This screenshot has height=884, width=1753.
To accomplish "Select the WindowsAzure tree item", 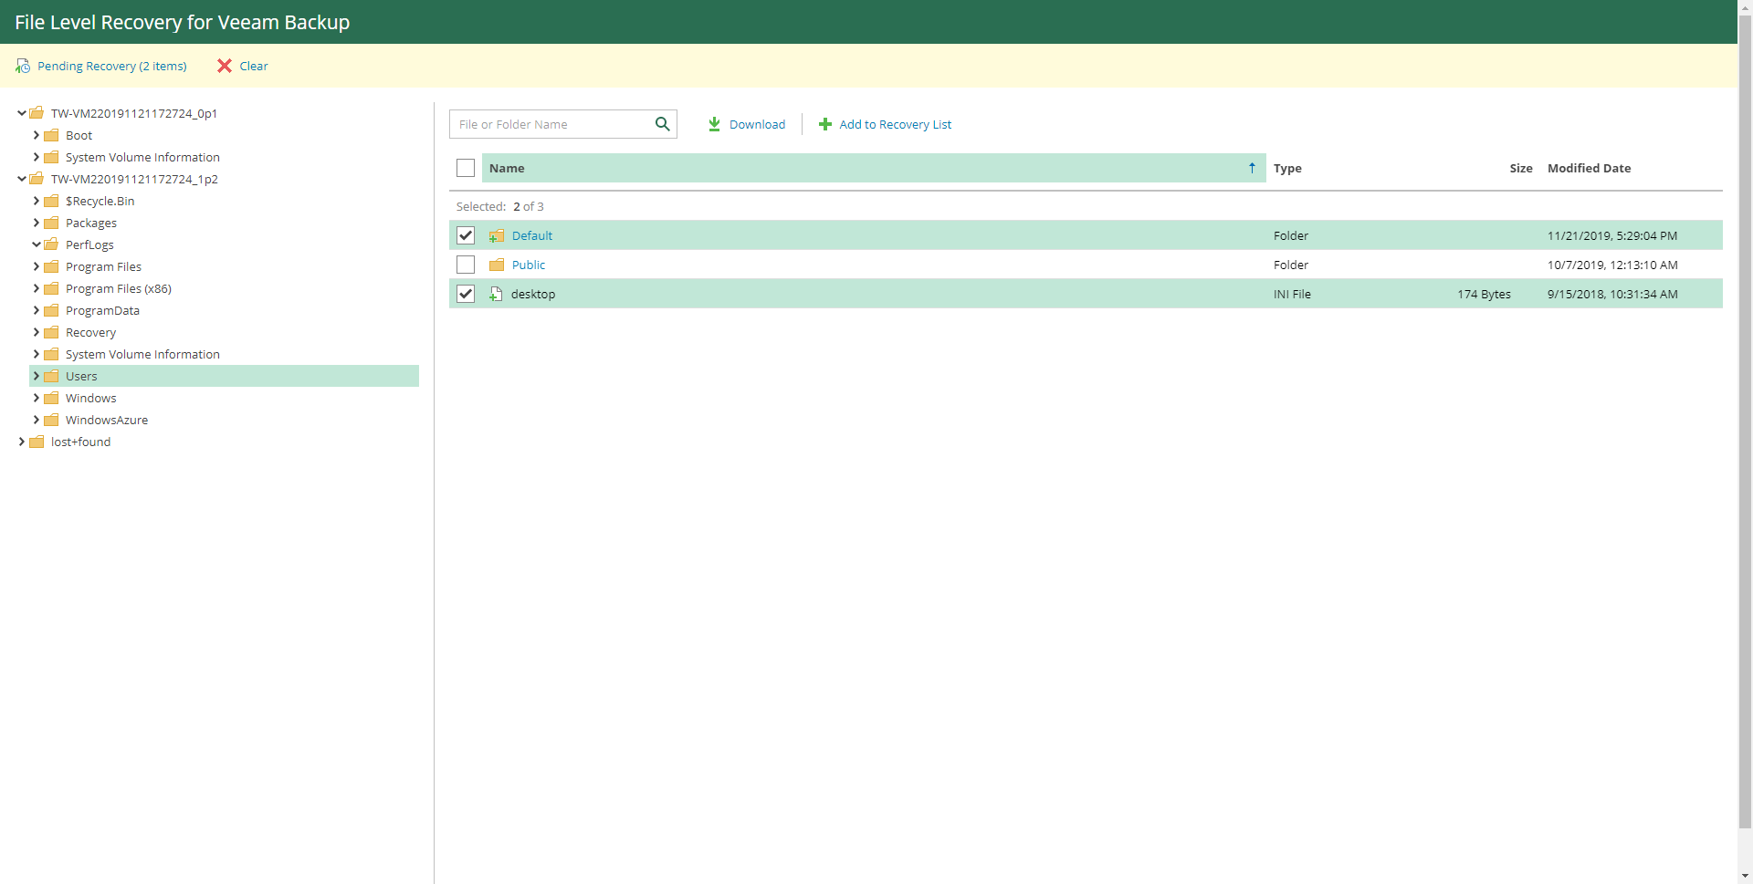I will click(107, 420).
